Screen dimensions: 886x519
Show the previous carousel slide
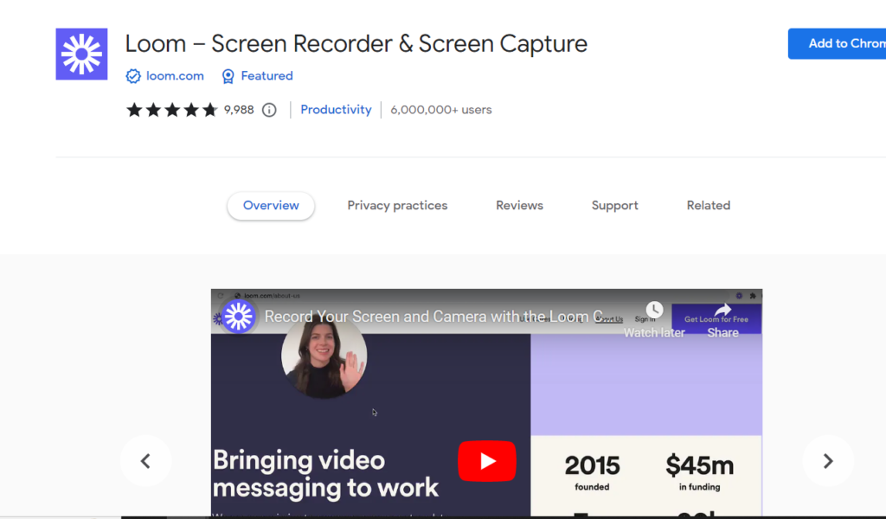point(145,461)
